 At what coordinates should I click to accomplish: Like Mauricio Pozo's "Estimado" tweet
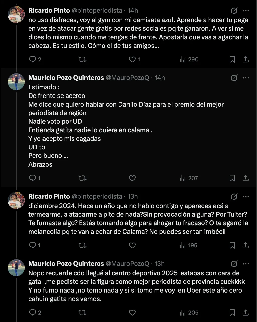(132, 178)
